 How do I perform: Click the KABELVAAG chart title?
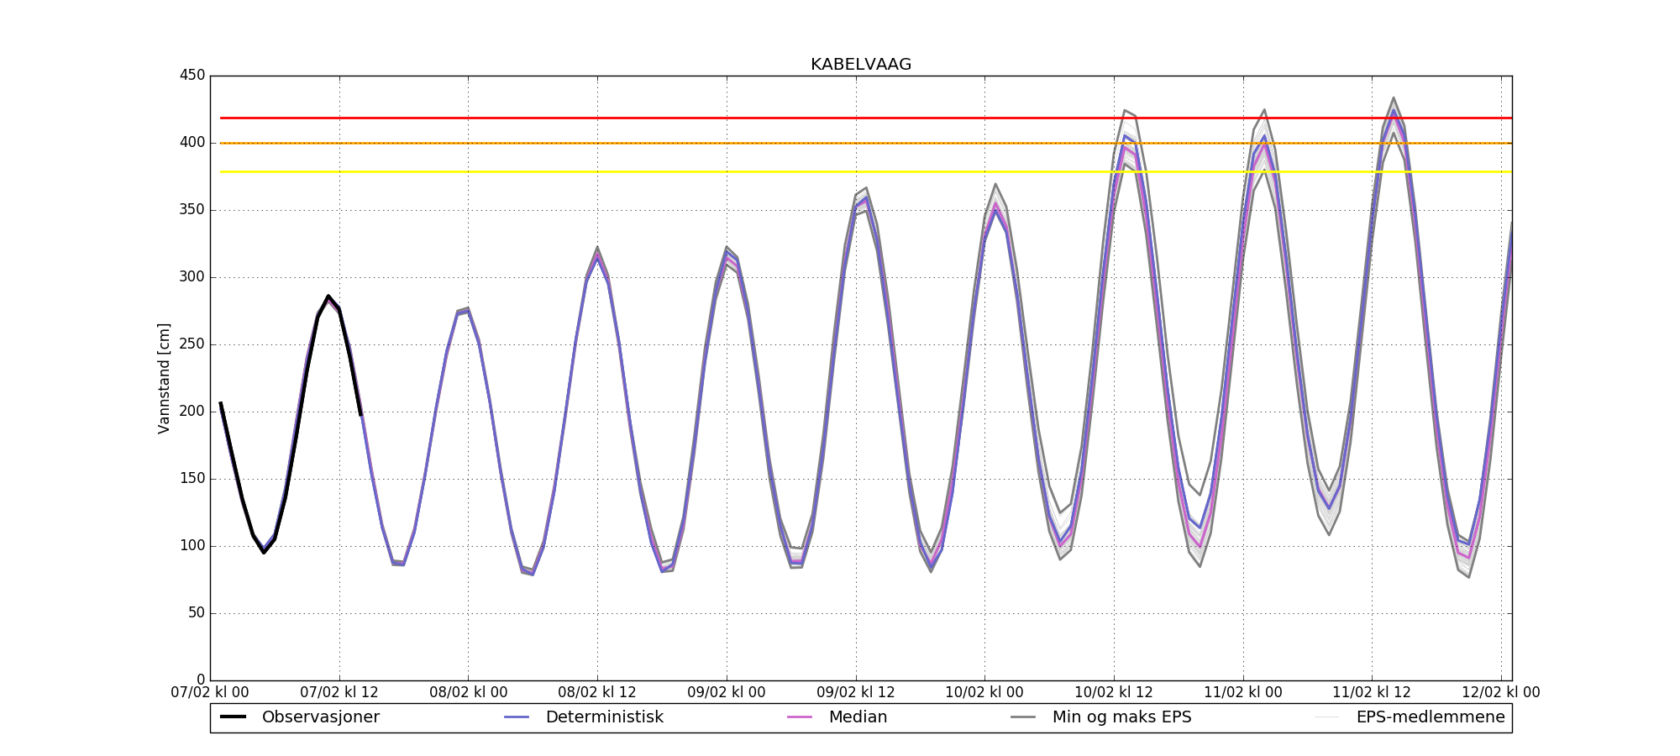(860, 65)
